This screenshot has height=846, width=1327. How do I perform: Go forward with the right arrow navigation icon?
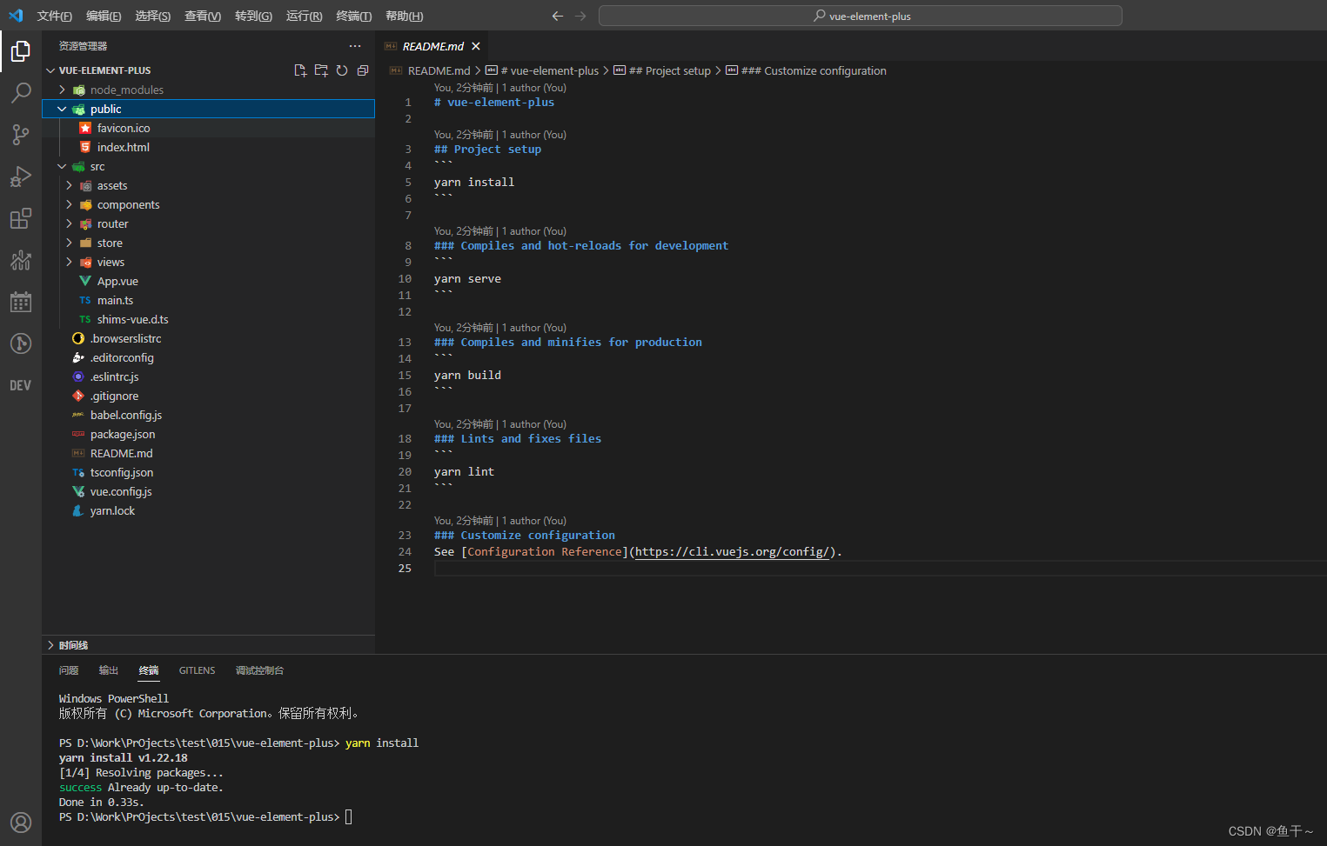(580, 16)
